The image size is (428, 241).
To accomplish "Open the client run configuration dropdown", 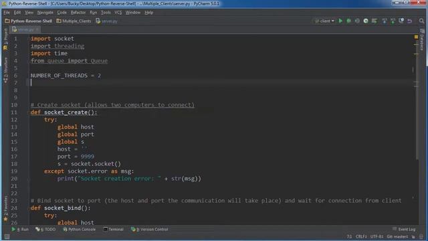I will (x=324, y=21).
